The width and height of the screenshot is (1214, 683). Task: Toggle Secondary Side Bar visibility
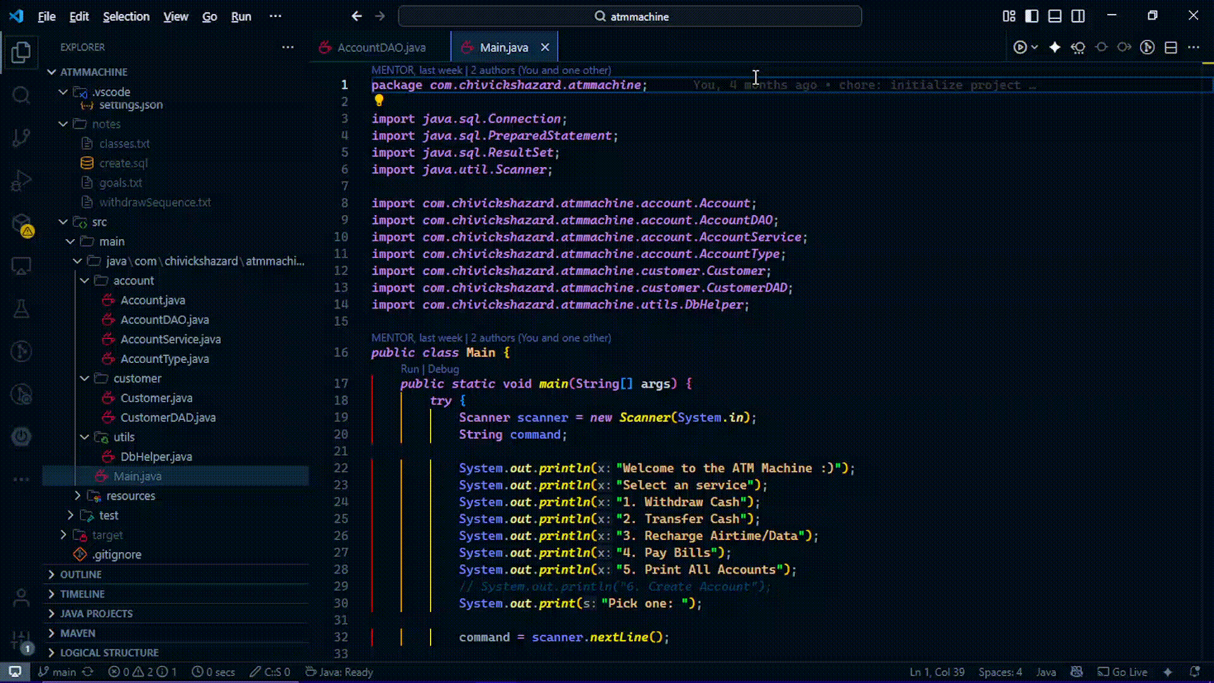[x=1078, y=16]
